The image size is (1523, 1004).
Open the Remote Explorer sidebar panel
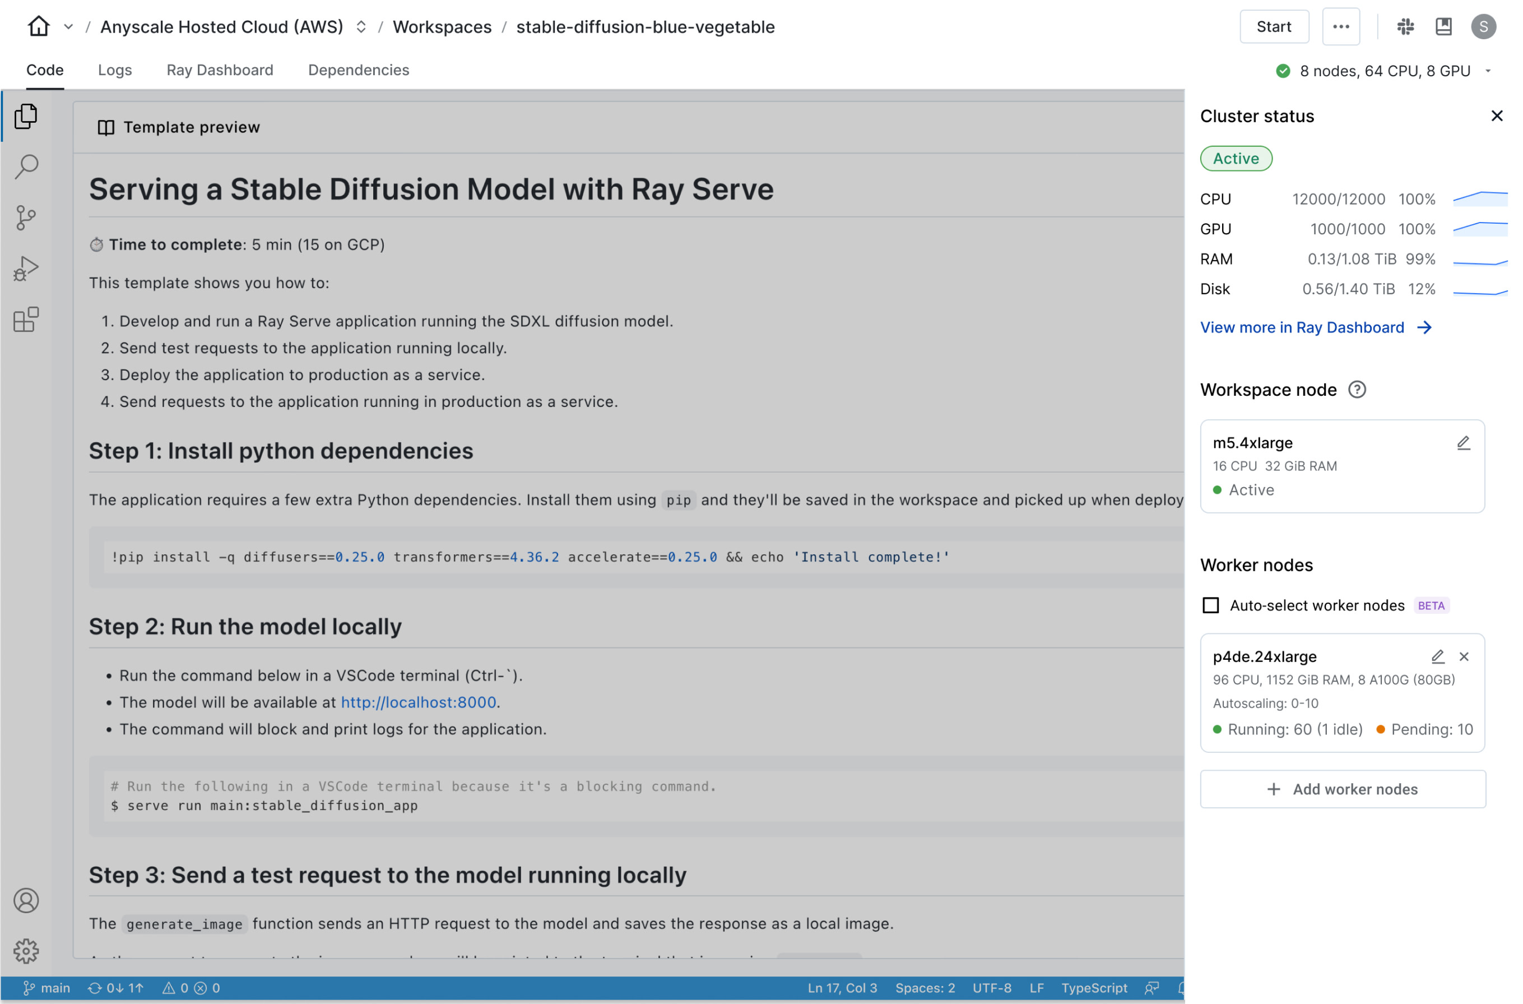(x=26, y=320)
